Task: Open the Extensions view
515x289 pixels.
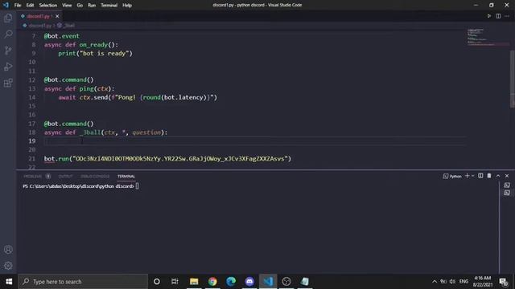Action: (x=8, y=83)
